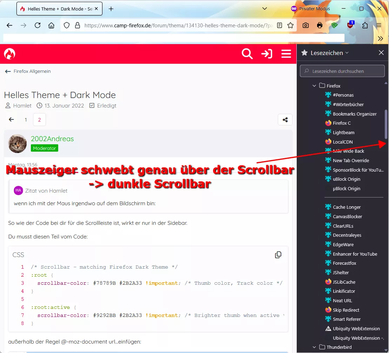This screenshot has width=389, height=353.
Task: Open the extensions puzzle piece icon
Action: click(365, 25)
